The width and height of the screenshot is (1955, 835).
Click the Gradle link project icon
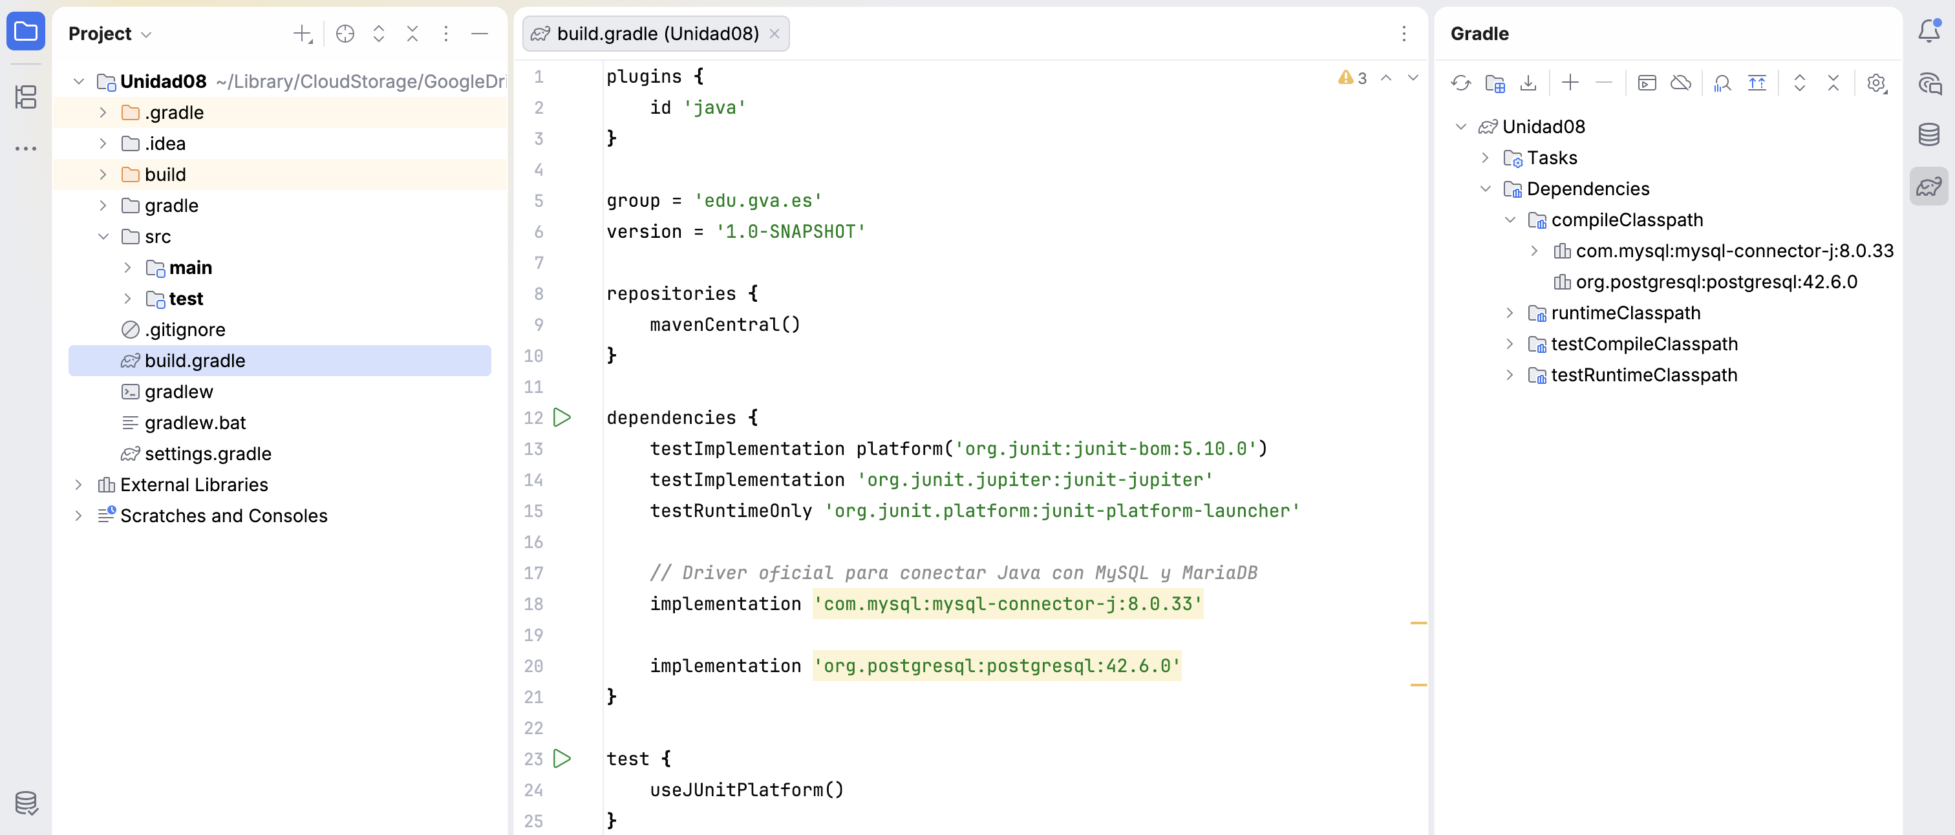point(1495,83)
